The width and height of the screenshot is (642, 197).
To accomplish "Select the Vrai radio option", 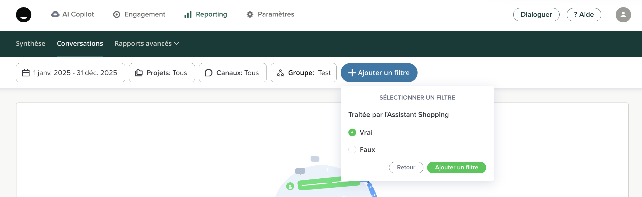I will [x=352, y=133].
